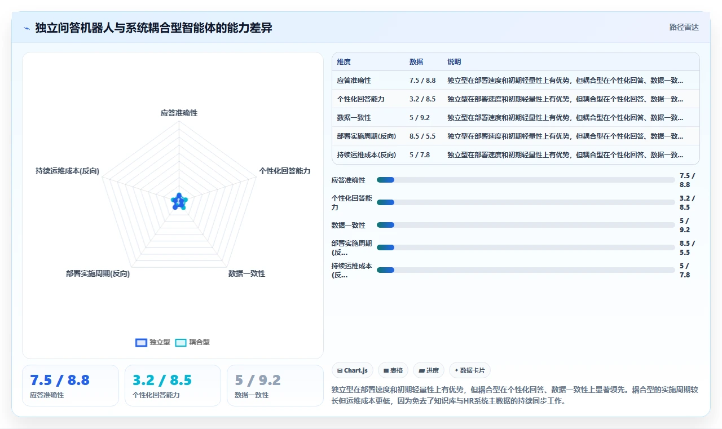Click the 7.5 / 8.8 table value

[x=422, y=81]
